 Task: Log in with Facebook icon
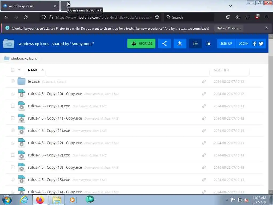click(x=254, y=44)
